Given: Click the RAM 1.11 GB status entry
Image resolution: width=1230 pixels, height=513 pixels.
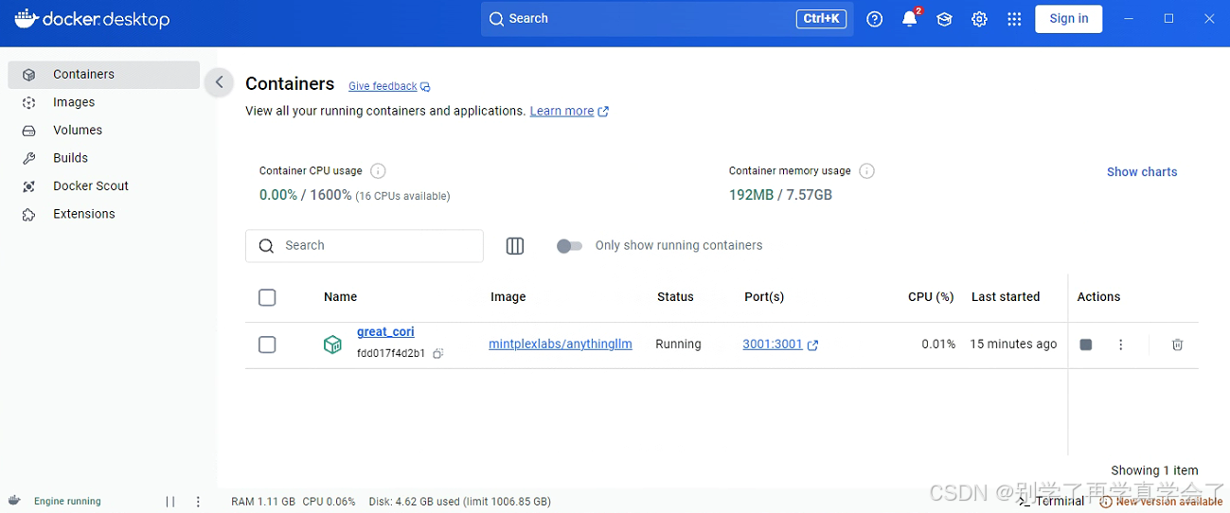Looking at the screenshot, I should pos(263,502).
